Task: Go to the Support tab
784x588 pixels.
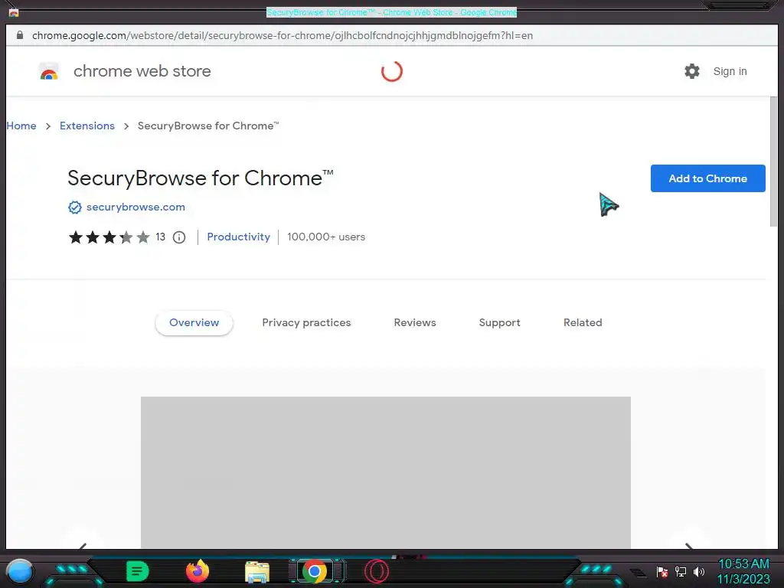Action: pos(499,323)
